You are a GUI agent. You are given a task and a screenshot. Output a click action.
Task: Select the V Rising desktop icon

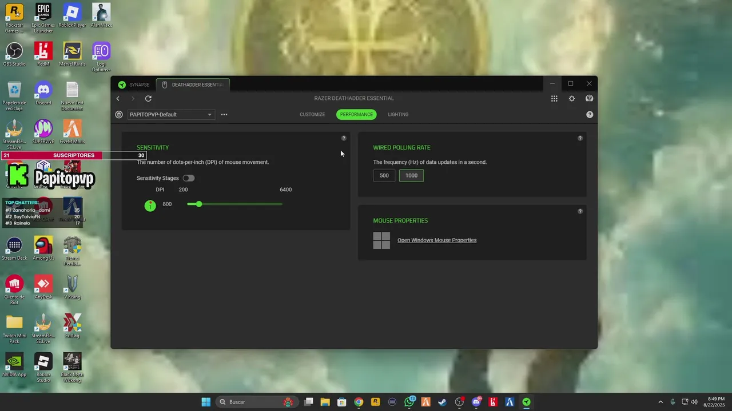[x=72, y=287]
